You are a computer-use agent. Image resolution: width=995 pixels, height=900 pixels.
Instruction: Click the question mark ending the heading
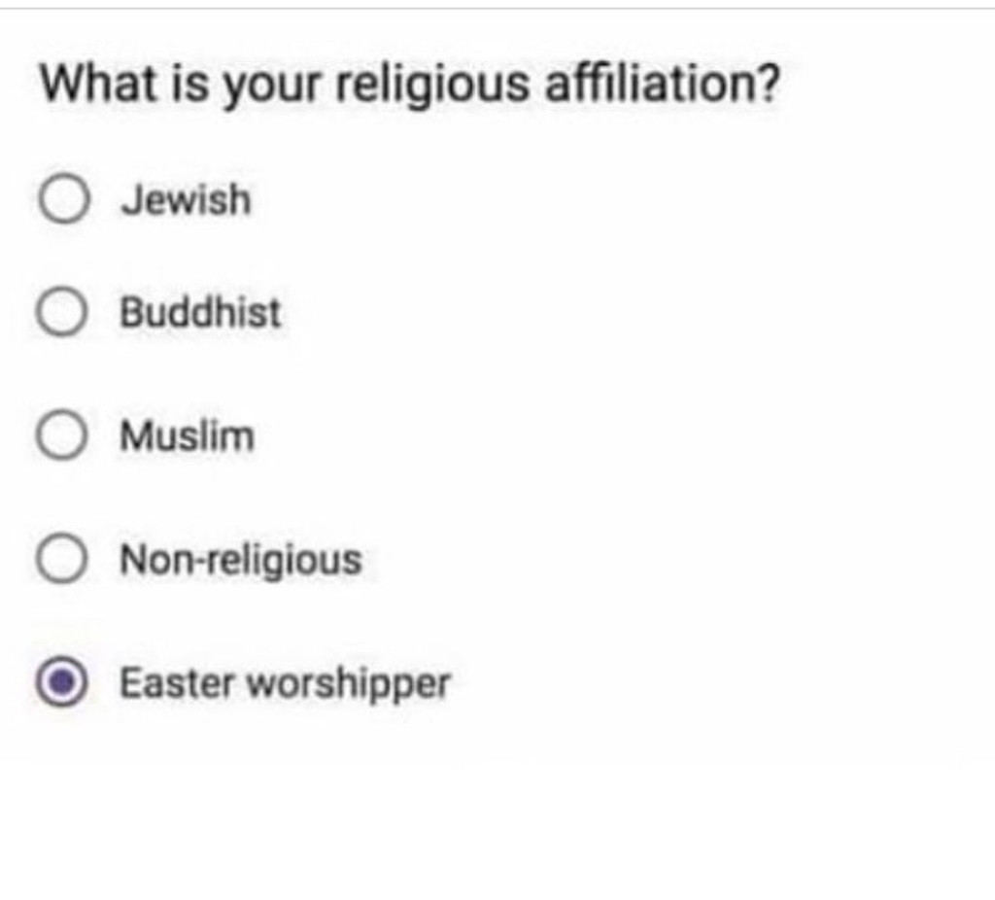pos(768,84)
